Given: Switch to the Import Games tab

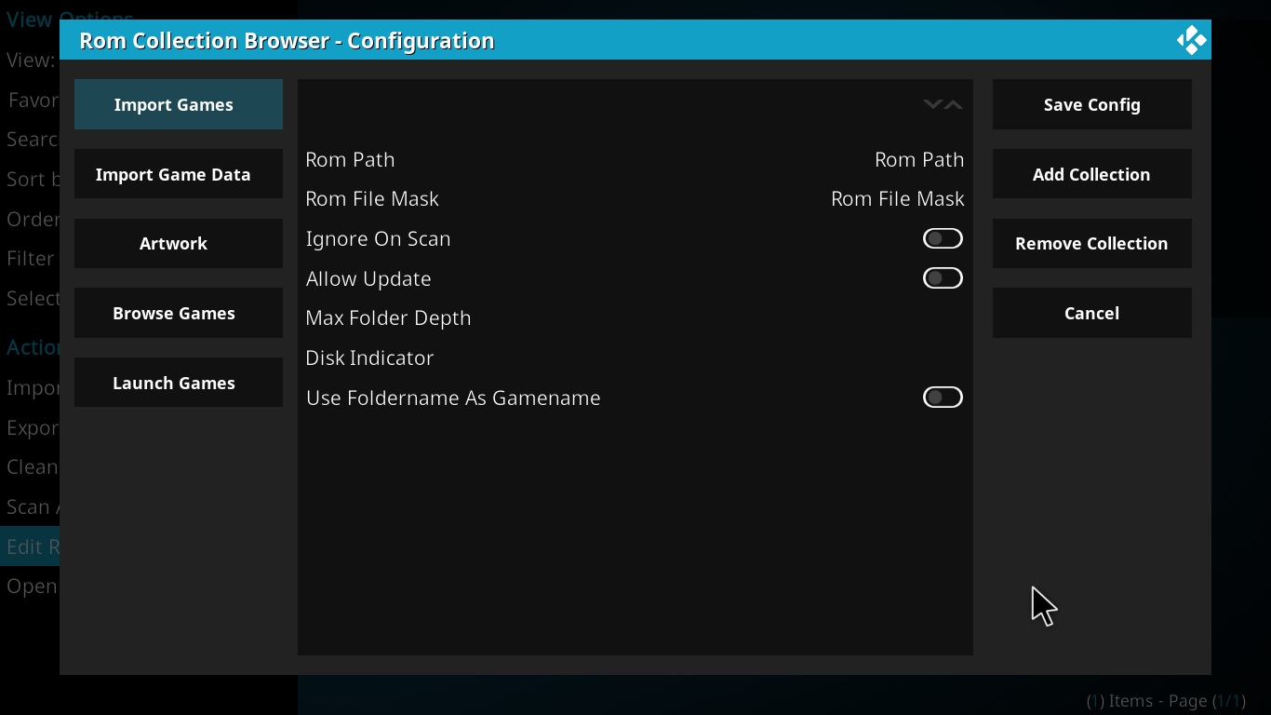Looking at the screenshot, I should point(179,104).
